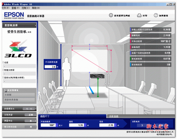Click the 0.36米 measurement row
The width and height of the screenshot is (177, 139).
(150, 29)
